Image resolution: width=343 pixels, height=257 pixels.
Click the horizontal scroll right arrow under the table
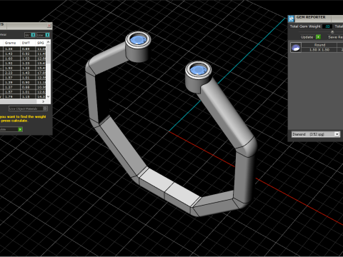(43, 101)
